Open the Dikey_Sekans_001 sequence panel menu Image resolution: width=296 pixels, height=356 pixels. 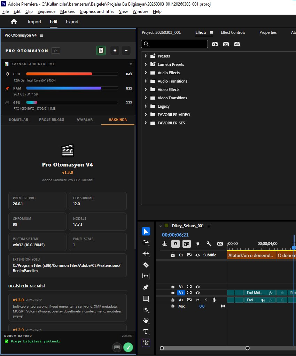point(209,226)
